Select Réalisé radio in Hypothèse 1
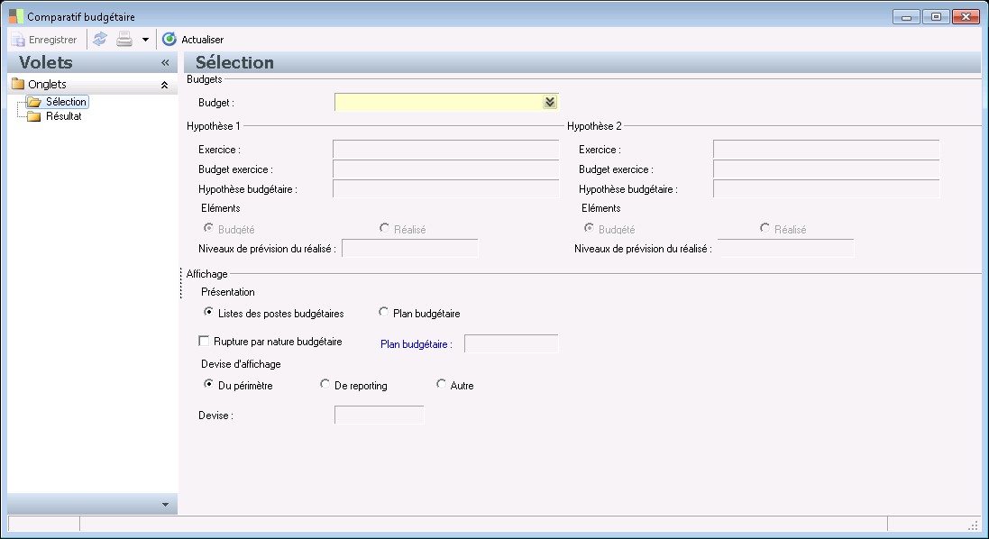Viewport: 989px width, 539px height. [x=384, y=227]
